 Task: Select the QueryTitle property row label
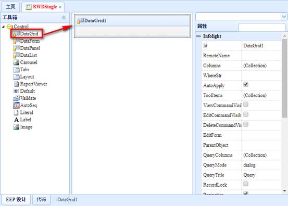(x=214, y=175)
